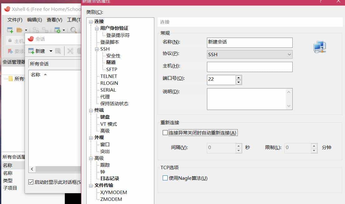Enable automatic reconnect on abnormal disconnect
Viewport: 345px width, 204px height.
(165, 132)
